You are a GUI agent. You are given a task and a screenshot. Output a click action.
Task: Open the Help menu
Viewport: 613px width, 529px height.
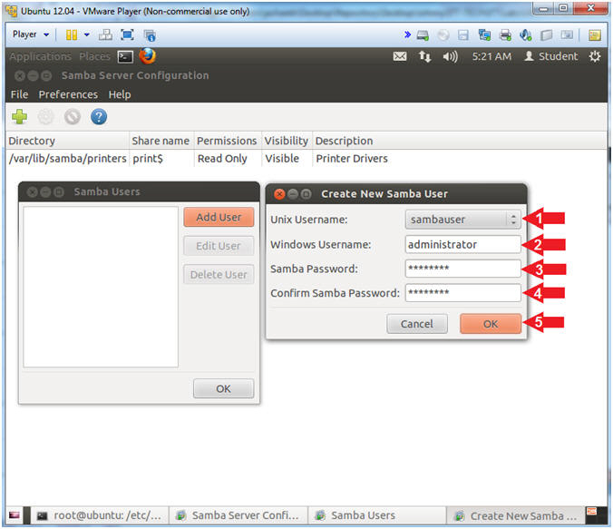120,94
